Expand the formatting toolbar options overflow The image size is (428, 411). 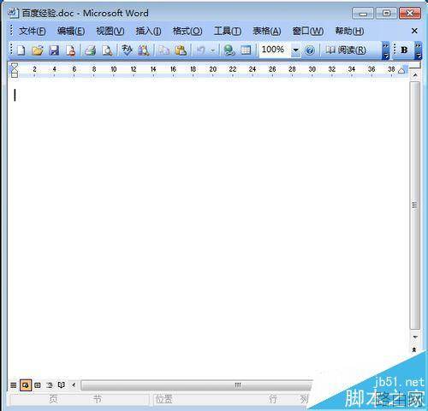(x=419, y=50)
